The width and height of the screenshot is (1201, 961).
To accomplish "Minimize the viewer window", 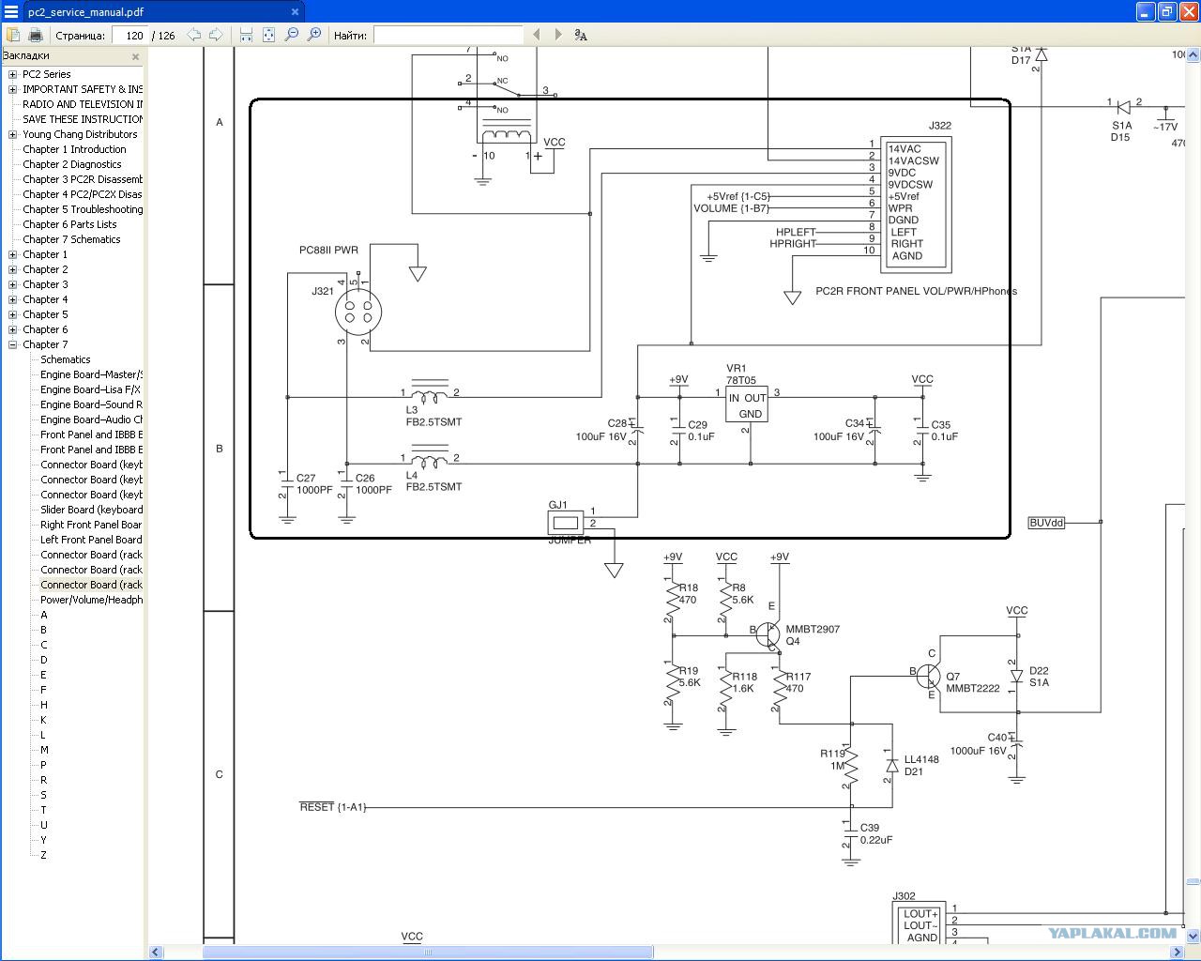I will pyautogui.click(x=1145, y=11).
